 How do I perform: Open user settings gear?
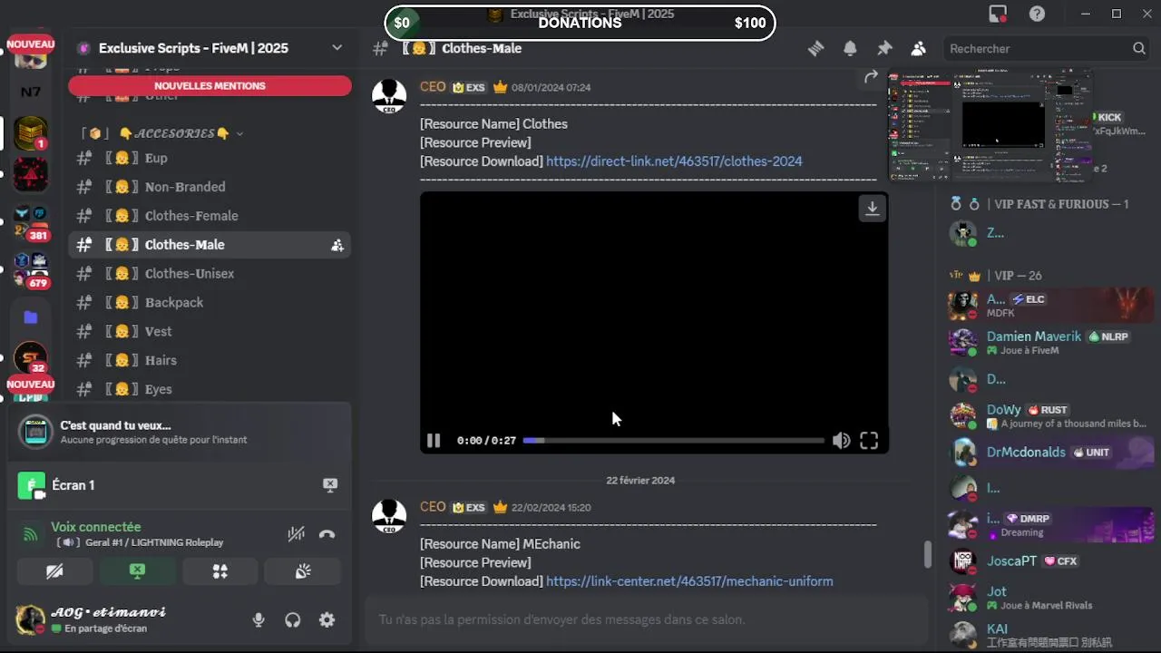327,620
